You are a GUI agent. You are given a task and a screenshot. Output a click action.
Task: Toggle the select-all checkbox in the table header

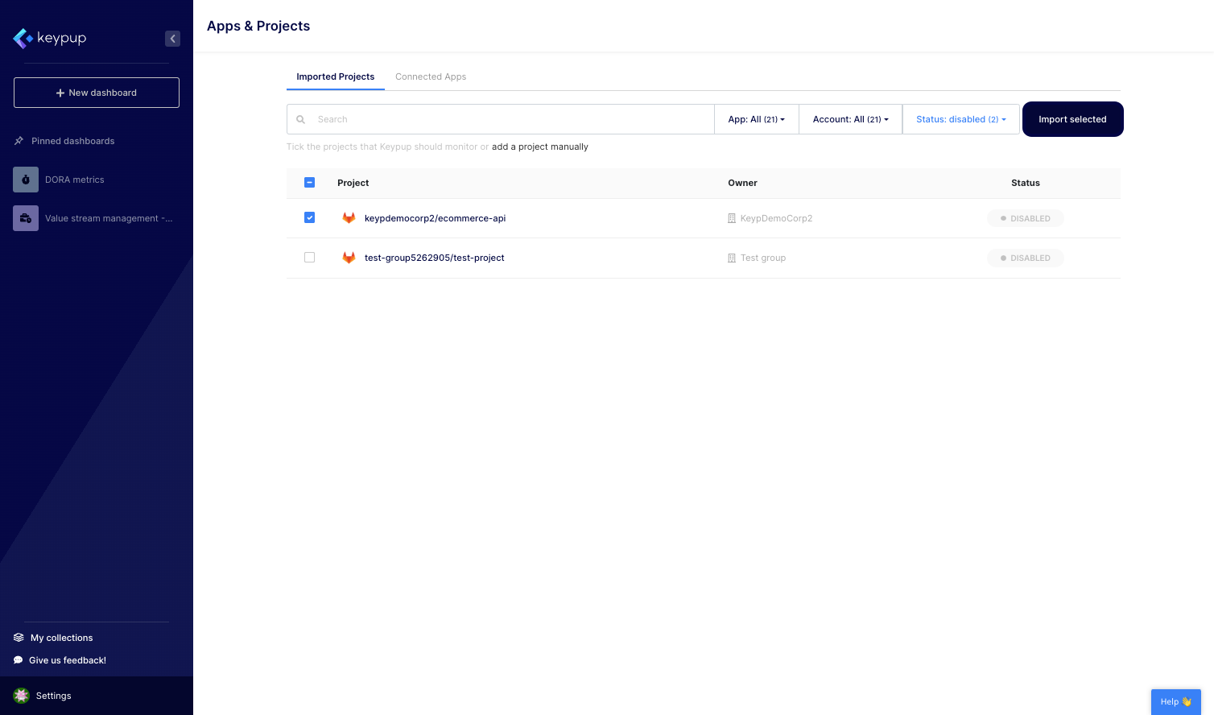coord(309,182)
